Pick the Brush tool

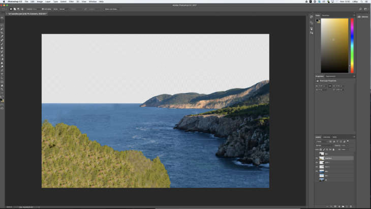pyautogui.click(x=2, y=44)
